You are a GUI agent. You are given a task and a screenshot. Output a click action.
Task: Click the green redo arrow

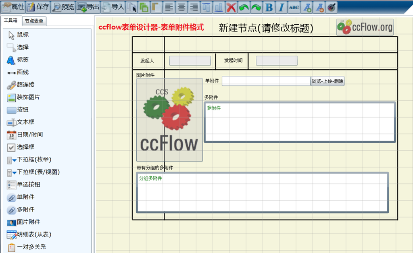click(256, 7)
